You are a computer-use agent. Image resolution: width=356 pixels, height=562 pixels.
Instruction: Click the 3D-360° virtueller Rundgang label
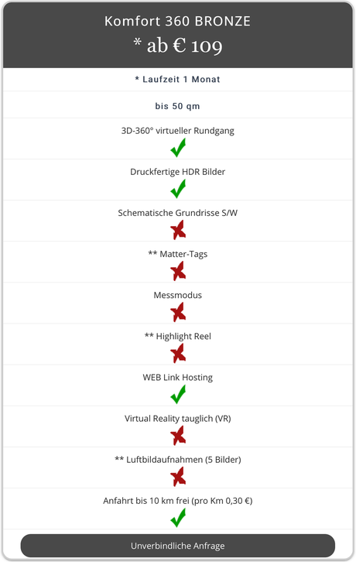tap(178, 131)
